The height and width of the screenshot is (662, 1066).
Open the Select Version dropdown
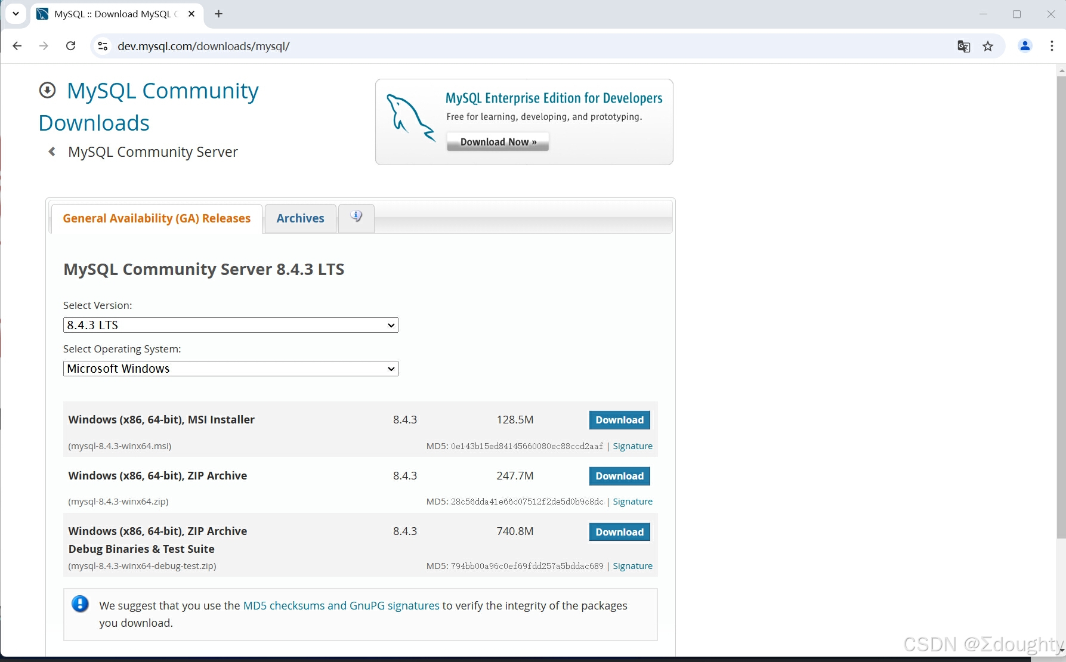[230, 325]
